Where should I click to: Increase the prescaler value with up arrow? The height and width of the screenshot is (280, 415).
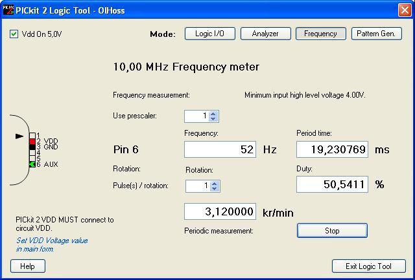click(213, 114)
